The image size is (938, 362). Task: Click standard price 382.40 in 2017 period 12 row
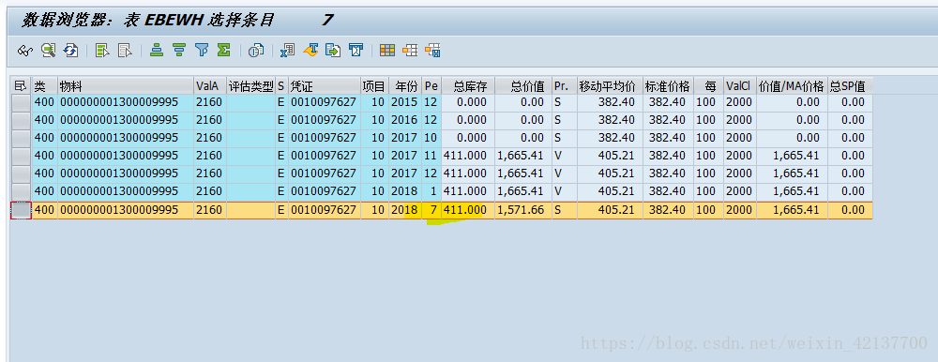click(x=668, y=174)
